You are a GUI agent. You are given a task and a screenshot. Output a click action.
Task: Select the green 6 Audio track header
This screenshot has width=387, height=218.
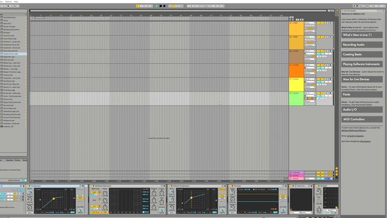click(296, 99)
